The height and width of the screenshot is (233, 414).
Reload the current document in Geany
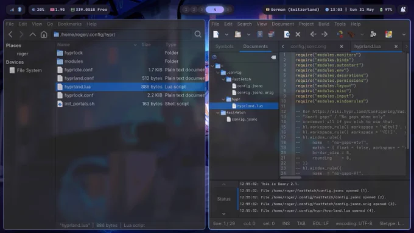287,34
